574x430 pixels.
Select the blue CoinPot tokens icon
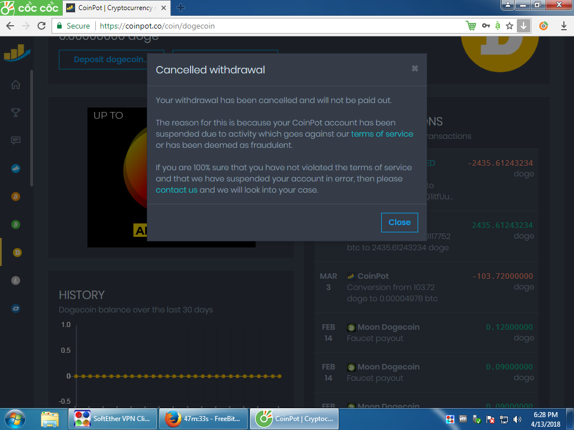tap(15, 169)
